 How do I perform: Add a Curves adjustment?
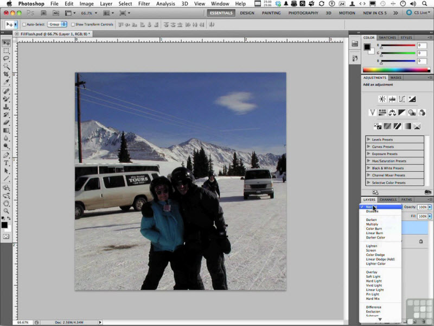tap(402, 99)
